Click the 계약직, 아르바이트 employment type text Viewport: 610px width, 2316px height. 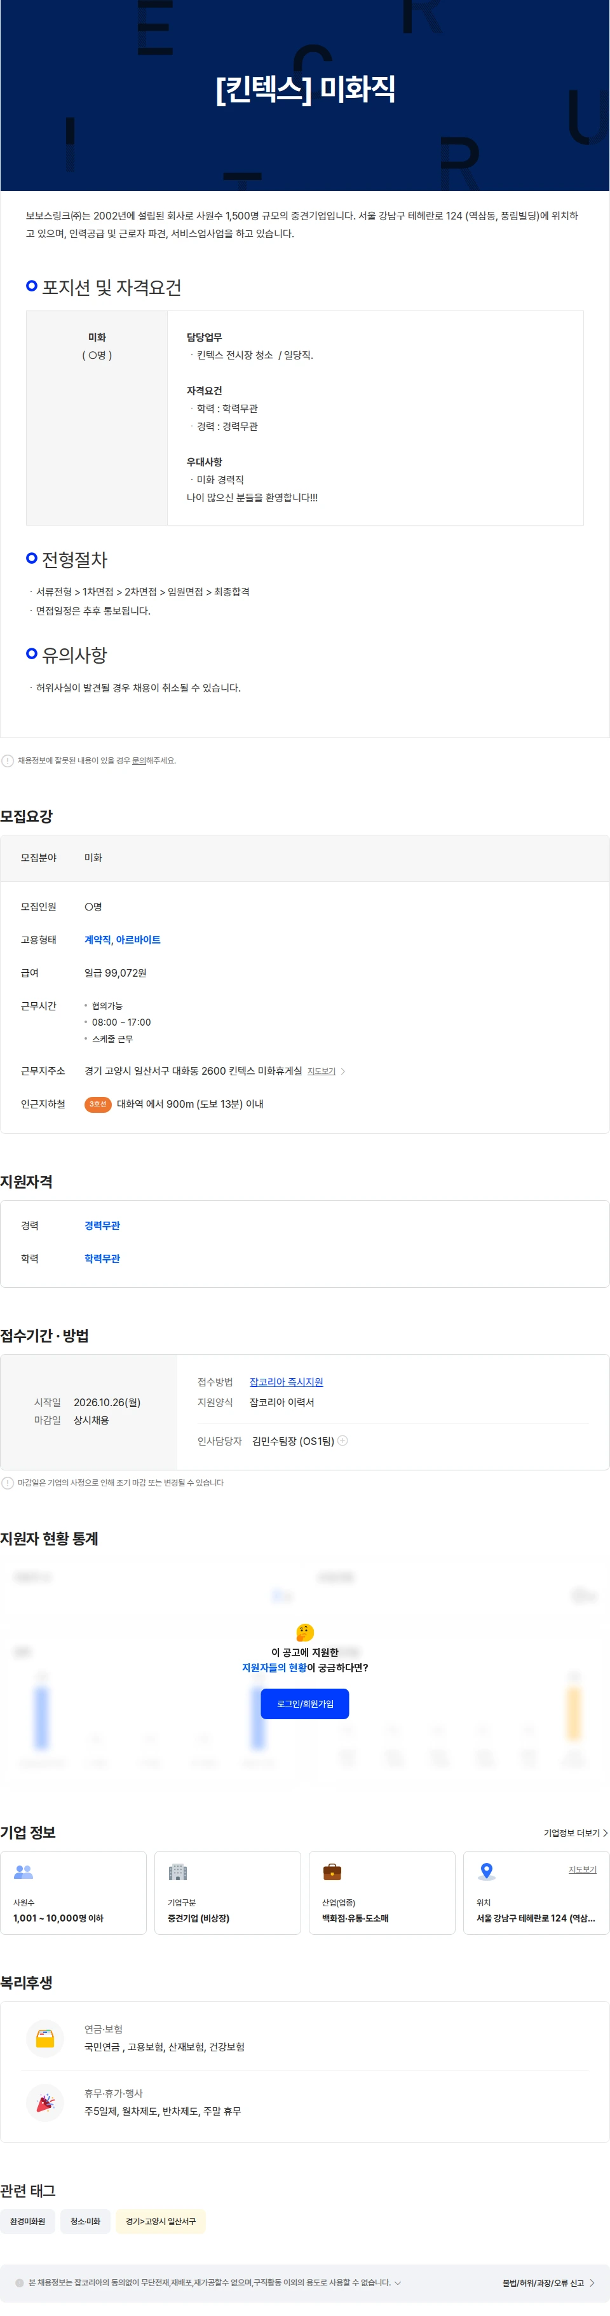pos(122,940)
